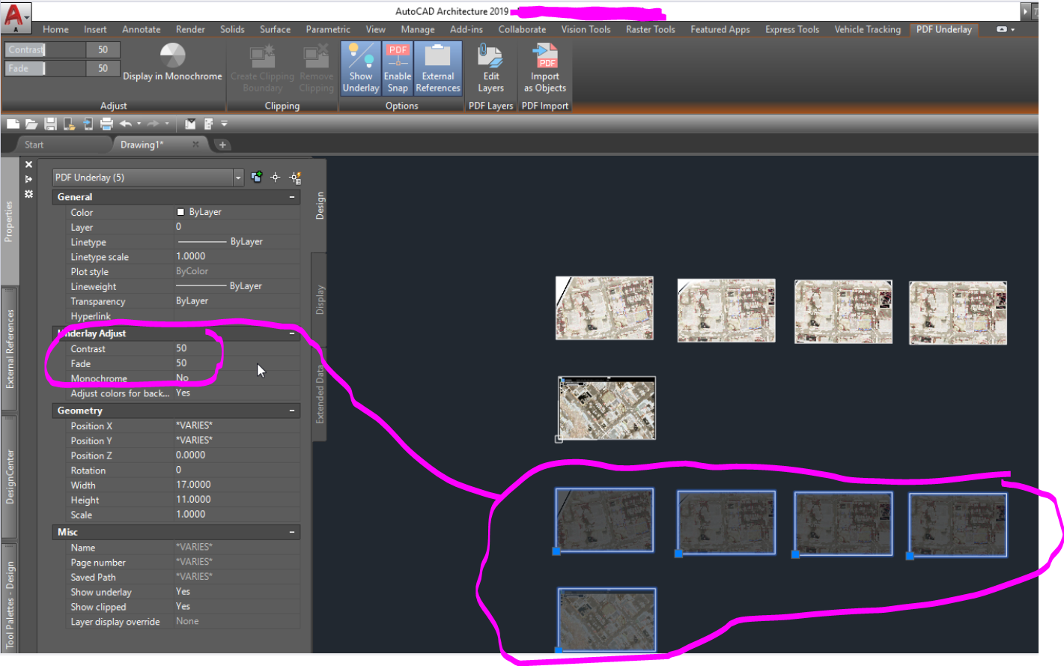Create new drawing from quick access toolbar
The height and width of the screenshot is (666, 1064).
pos(13,124)
